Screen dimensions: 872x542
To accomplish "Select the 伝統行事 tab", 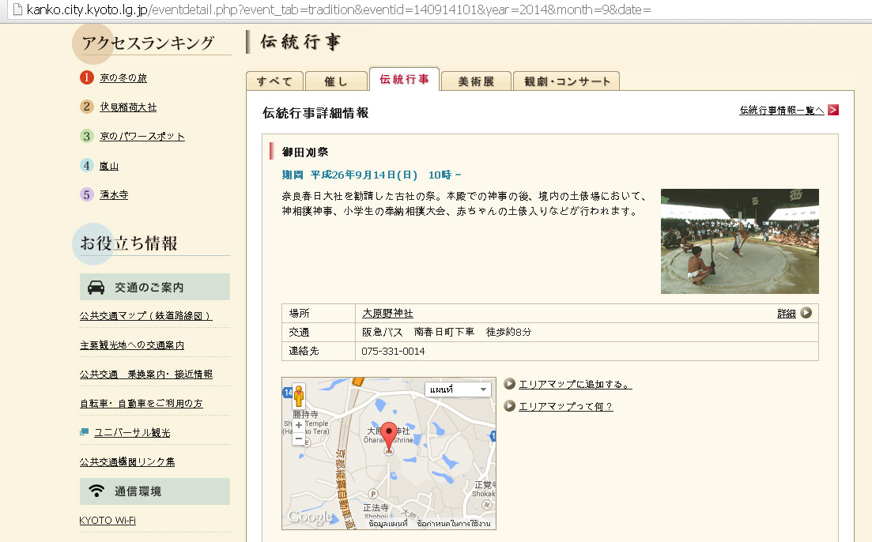I will tap(404, 79).
